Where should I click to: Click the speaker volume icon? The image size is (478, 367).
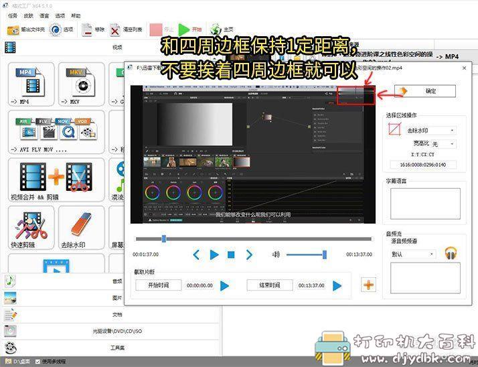click(276, 254)
